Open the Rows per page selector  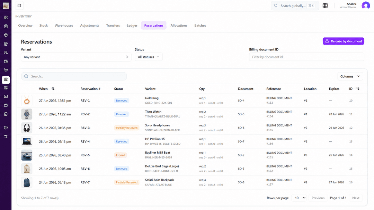click(x=299, y=198)
